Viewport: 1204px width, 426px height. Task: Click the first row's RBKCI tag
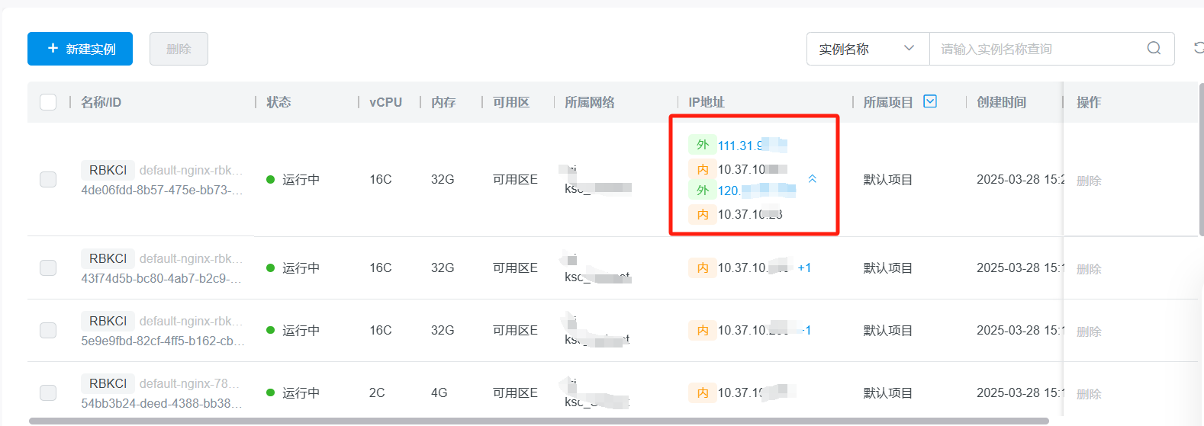[108, 170]
